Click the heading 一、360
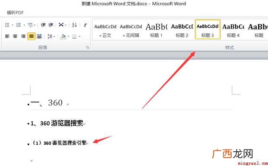The width and height of the screenshot is (268, 166). click(x=47, y=102)
